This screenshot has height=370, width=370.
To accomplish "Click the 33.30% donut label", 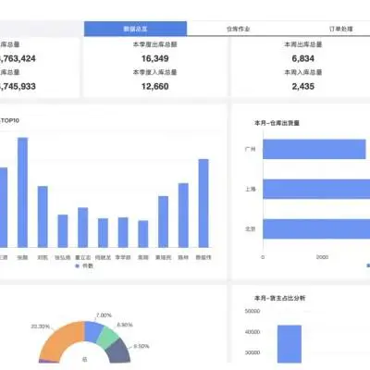I will 41,327.
